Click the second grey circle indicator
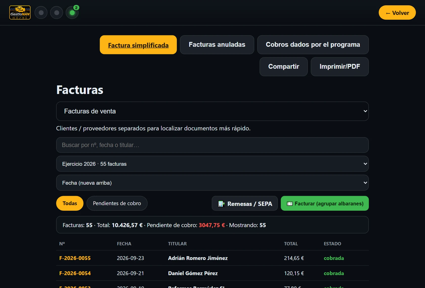Screen dimensions: 425x288 tap(57, 13)
